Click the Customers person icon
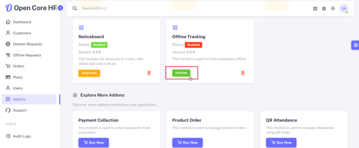 [8, 33]
